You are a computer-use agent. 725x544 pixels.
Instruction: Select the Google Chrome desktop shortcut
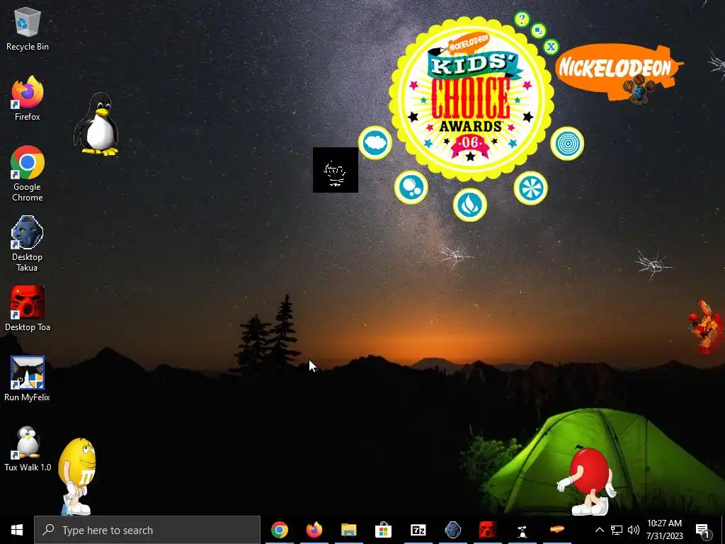(x=28, y=174)
